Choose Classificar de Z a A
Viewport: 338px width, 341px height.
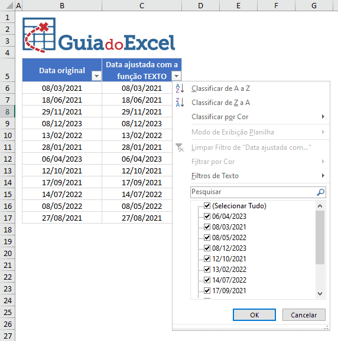pos(220,103)
